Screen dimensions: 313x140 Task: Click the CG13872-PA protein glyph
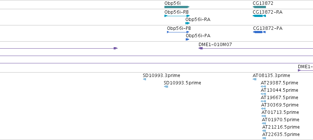click(259, 32)
